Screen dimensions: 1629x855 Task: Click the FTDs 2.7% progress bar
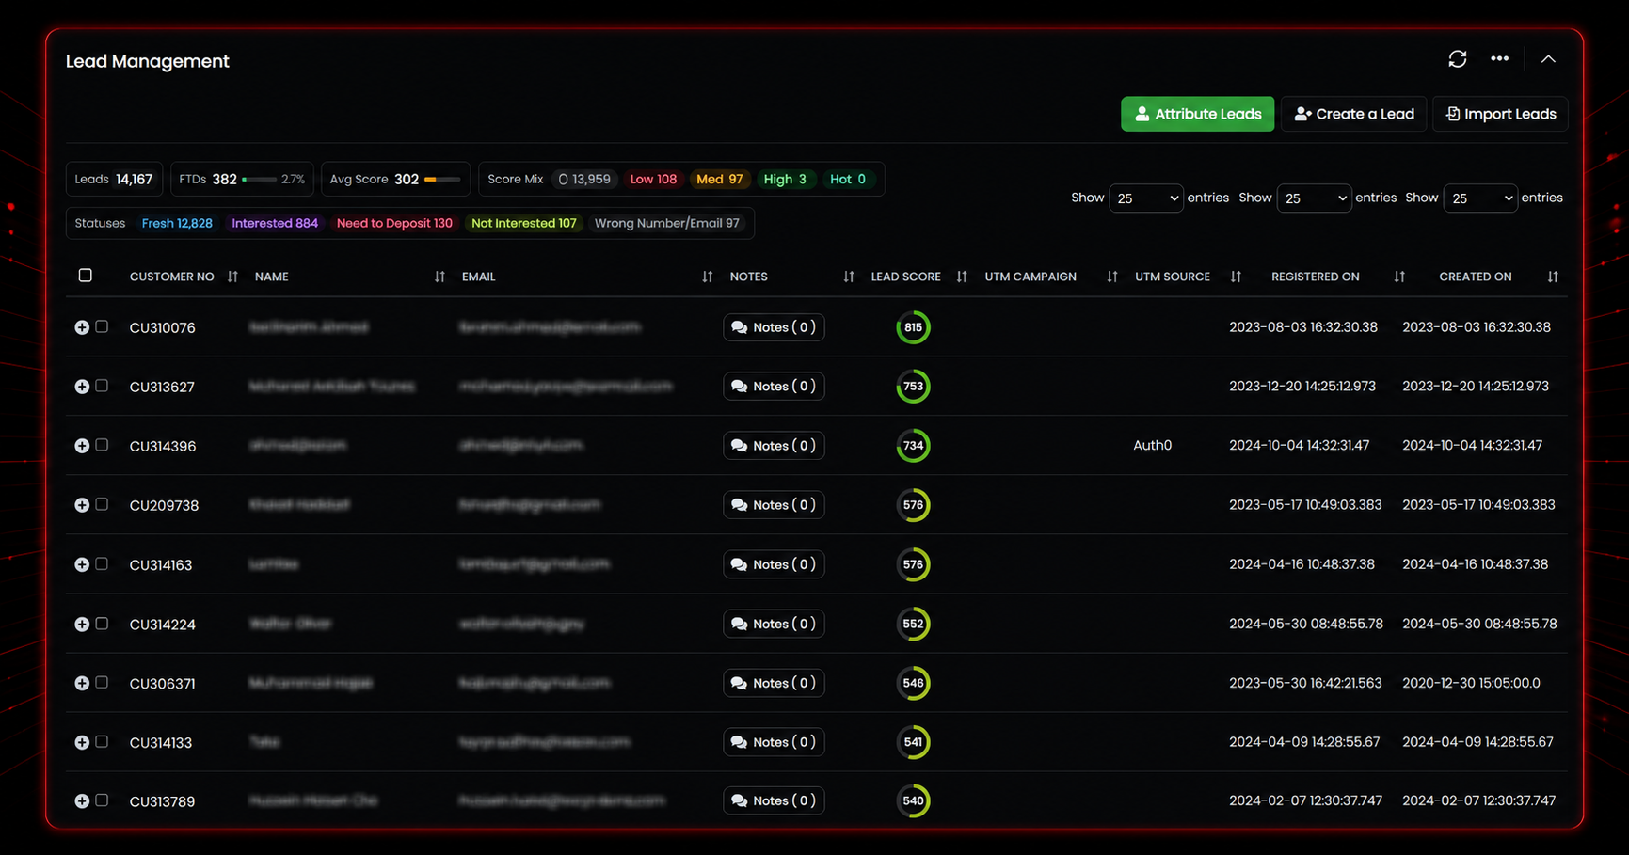pyautogui.click(x=260, y=179)
